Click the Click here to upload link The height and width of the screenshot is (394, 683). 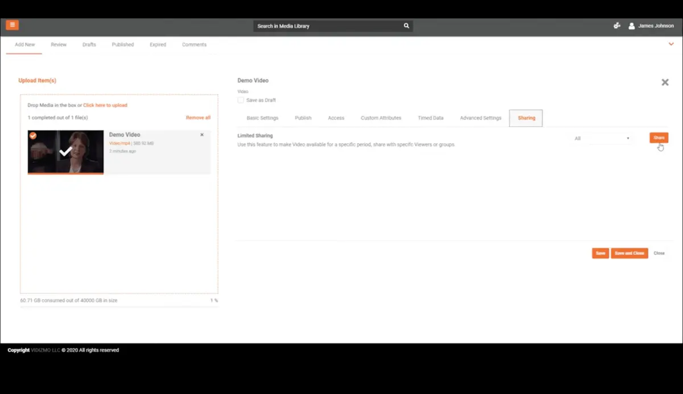point(105,105)
